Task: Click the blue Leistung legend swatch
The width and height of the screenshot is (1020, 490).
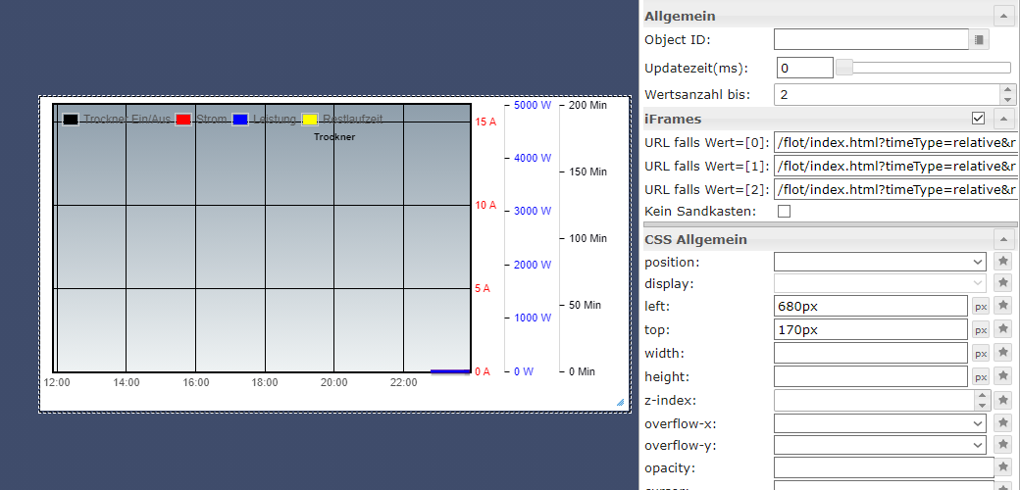Action: pyautogui.click(x=240, y=120)
